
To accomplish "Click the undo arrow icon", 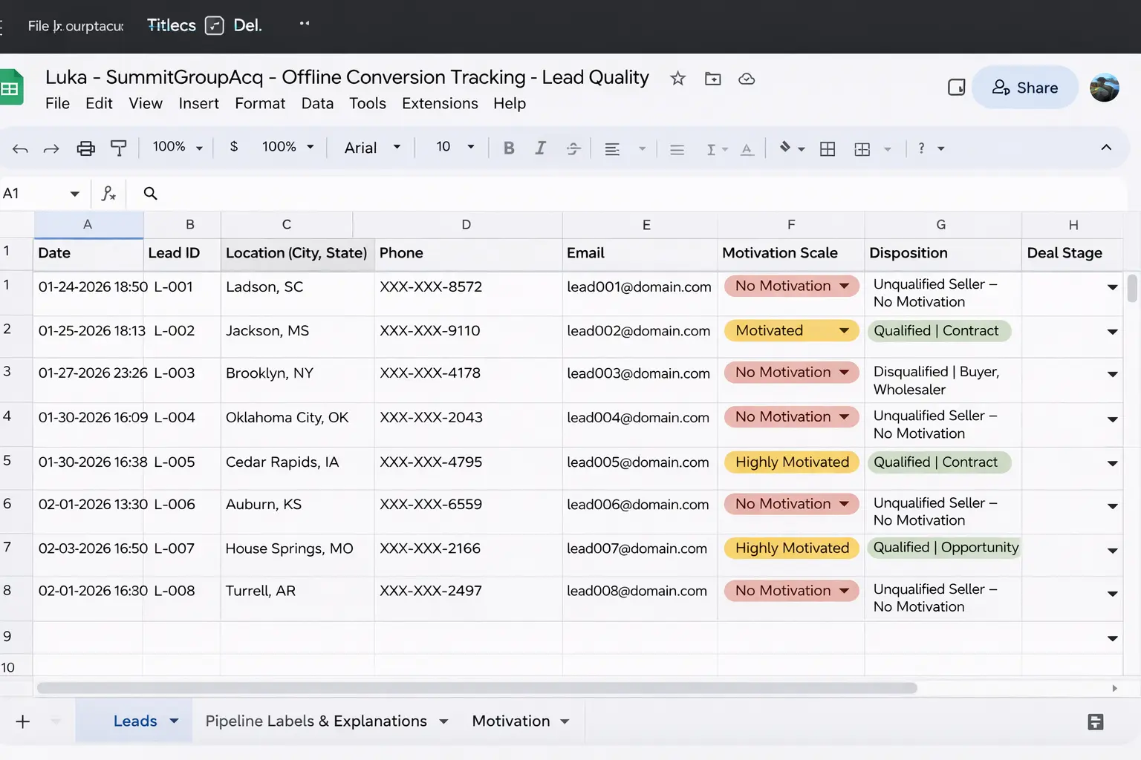I will point(20,148).
